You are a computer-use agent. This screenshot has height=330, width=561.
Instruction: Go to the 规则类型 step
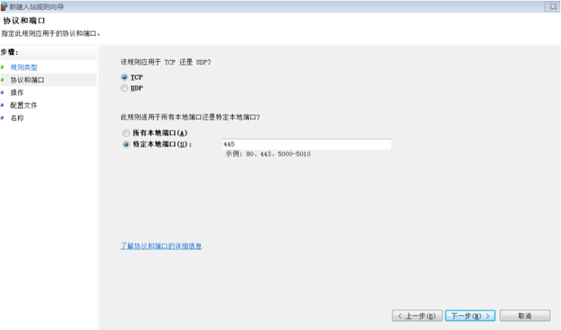[x=24, y=68]
